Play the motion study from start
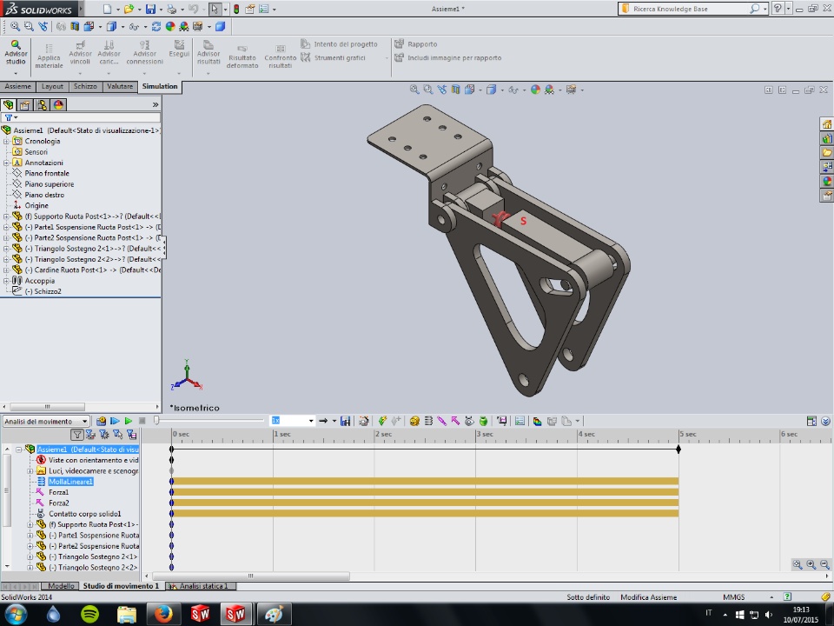 (x=115, y=421)
